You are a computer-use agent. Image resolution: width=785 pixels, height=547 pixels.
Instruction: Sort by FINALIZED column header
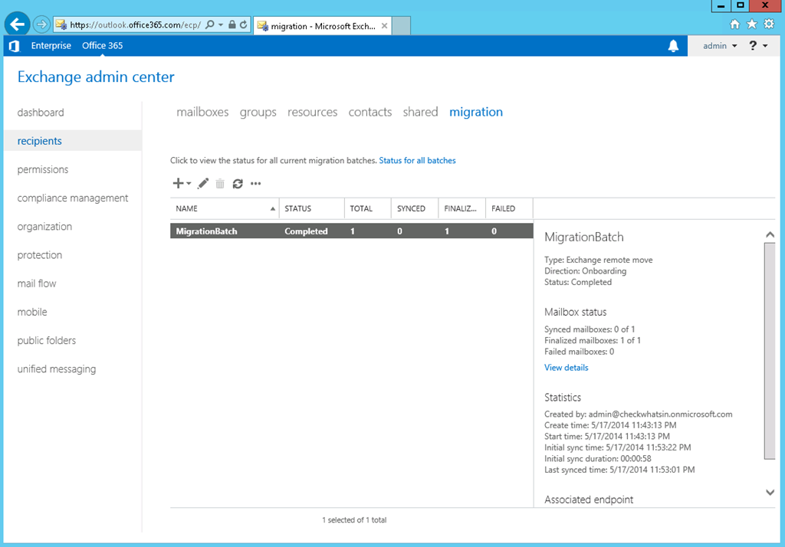point(461,208)
